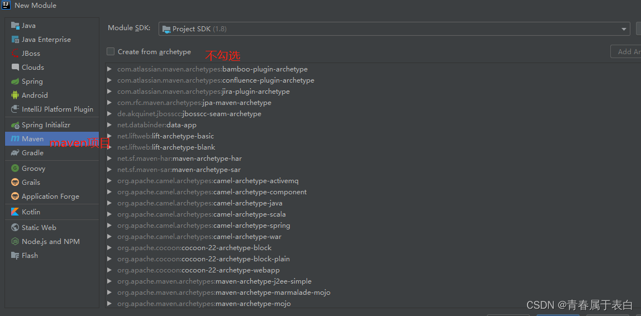Select the Application Forge icon

point(15,196)
